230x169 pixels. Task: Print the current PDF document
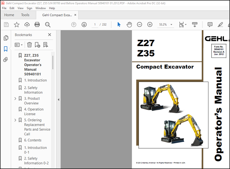(37, 25)
